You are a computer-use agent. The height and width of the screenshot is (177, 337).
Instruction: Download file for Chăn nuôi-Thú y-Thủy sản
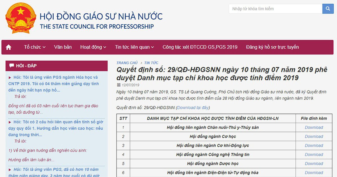click(x=314, y=128)
